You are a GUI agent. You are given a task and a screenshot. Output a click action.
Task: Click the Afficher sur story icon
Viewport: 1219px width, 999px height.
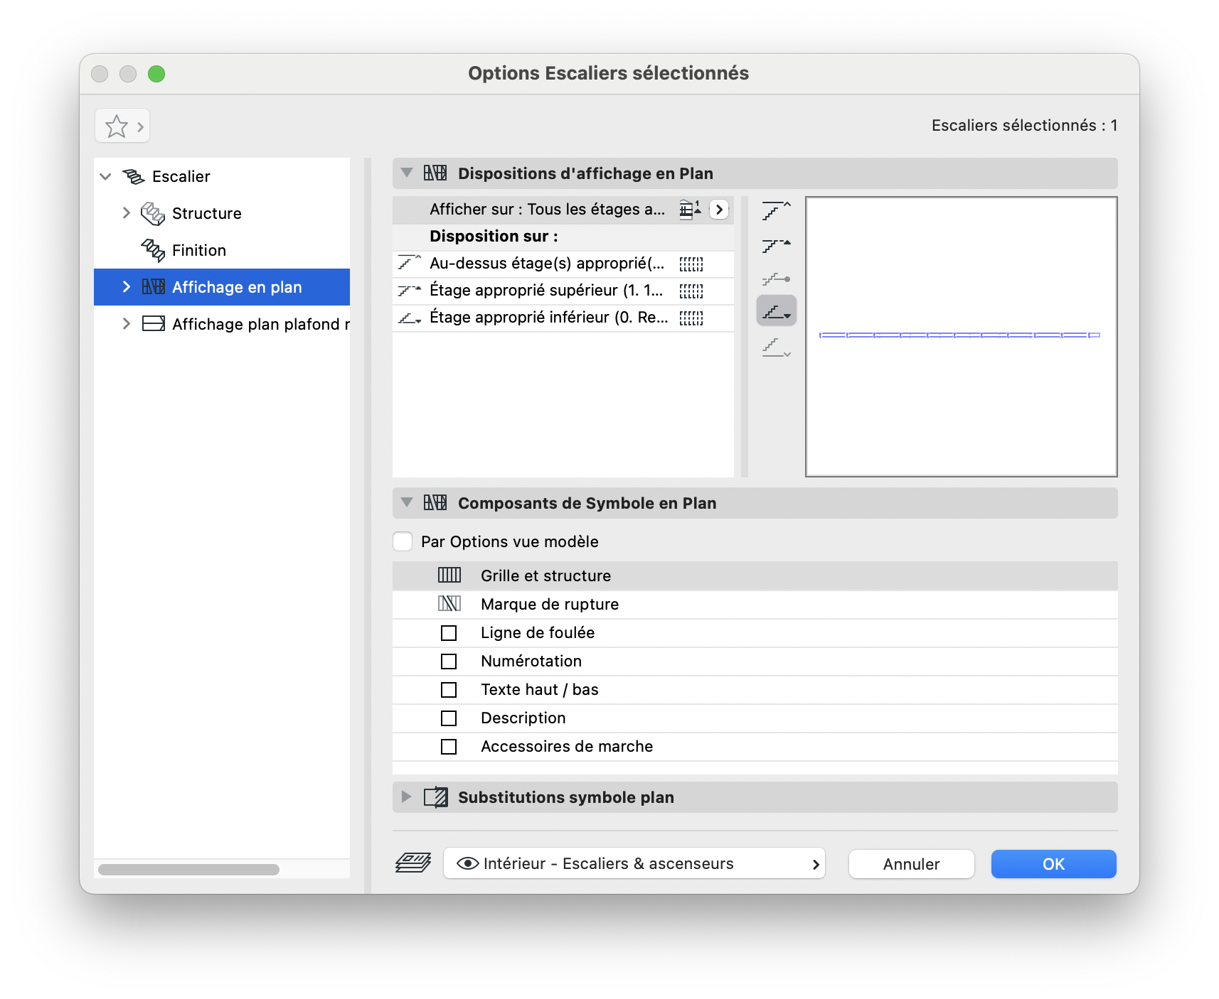(690, 210)
